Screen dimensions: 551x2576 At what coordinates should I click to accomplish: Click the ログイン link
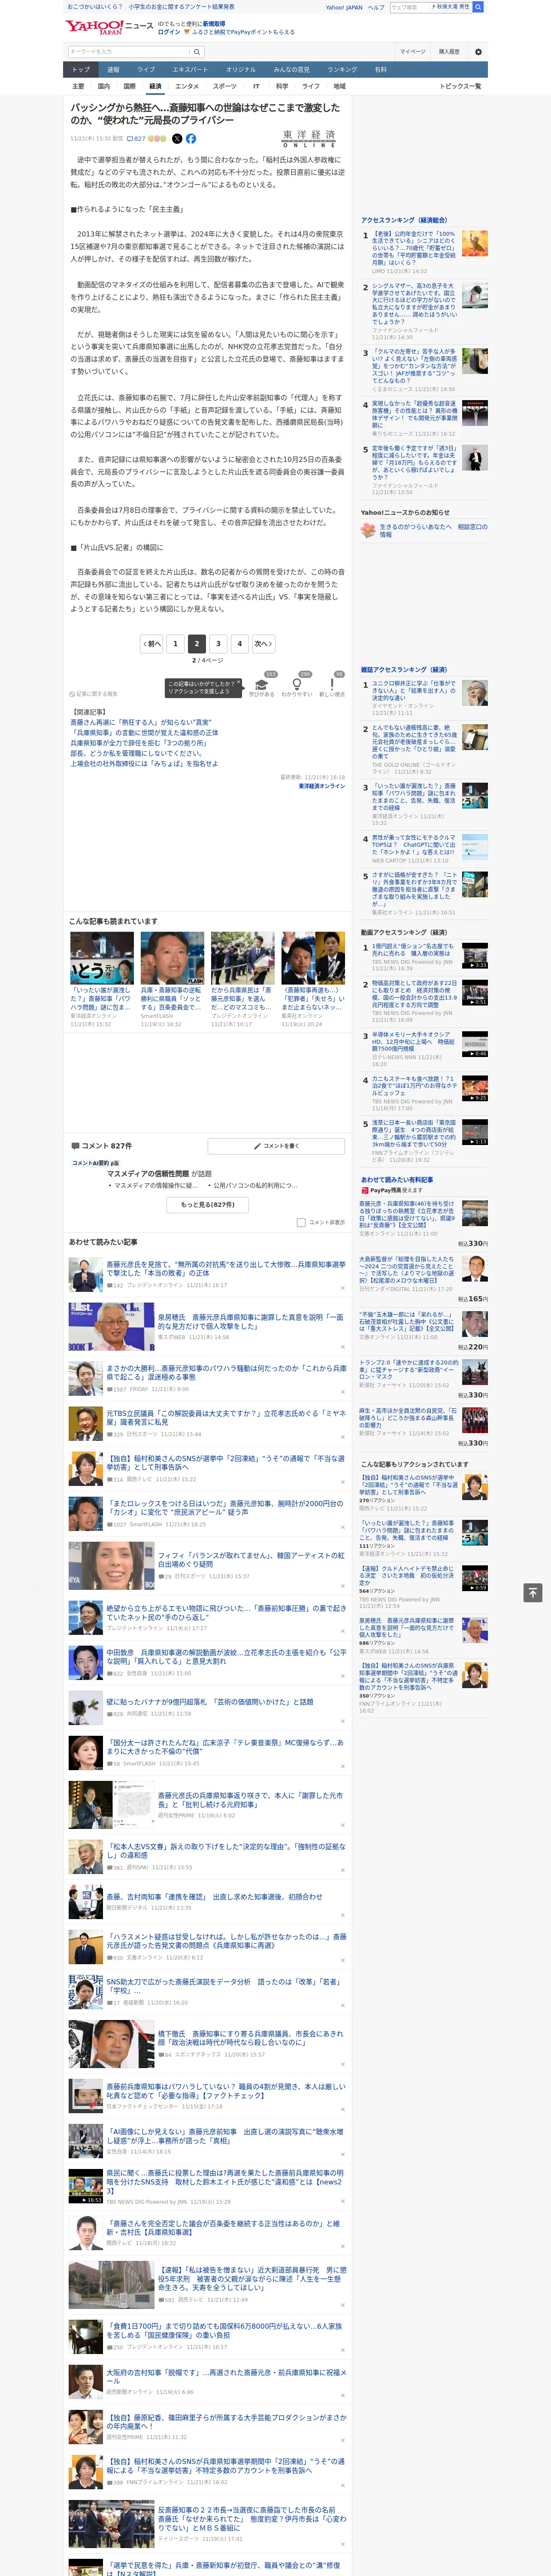tap(169, 32)
